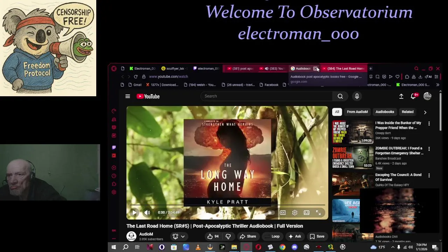Screen dimensions: 448x252
Task: Open video player settings gear
Action: tap(295, 212)
